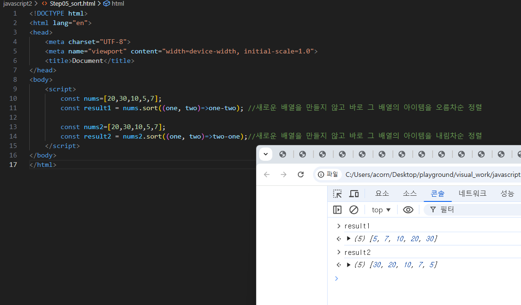
Task: Reload the browser page
Action: (x=301, y=174)
